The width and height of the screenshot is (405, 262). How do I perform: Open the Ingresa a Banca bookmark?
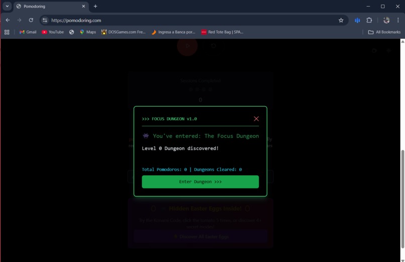point(173,32)
